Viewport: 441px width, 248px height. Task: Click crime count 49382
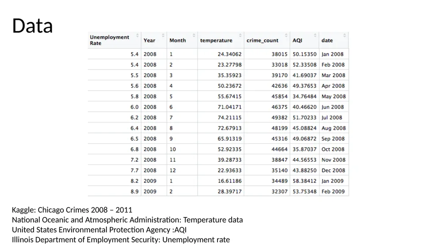coord(280,117)
